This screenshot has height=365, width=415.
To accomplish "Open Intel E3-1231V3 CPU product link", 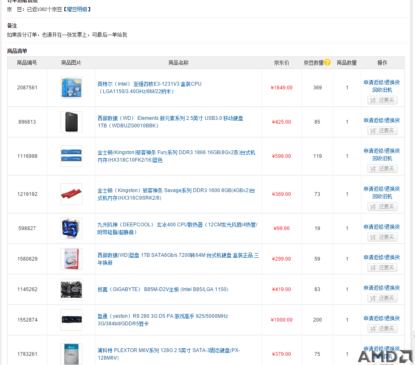I will click(149, 88).
